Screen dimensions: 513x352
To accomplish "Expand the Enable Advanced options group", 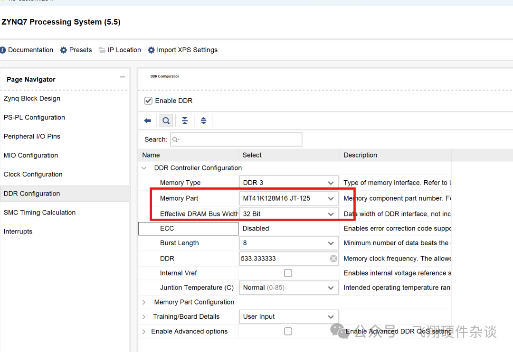I will point(144,332).
